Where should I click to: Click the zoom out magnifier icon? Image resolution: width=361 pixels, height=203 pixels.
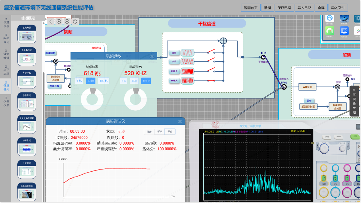coord(67,22)
